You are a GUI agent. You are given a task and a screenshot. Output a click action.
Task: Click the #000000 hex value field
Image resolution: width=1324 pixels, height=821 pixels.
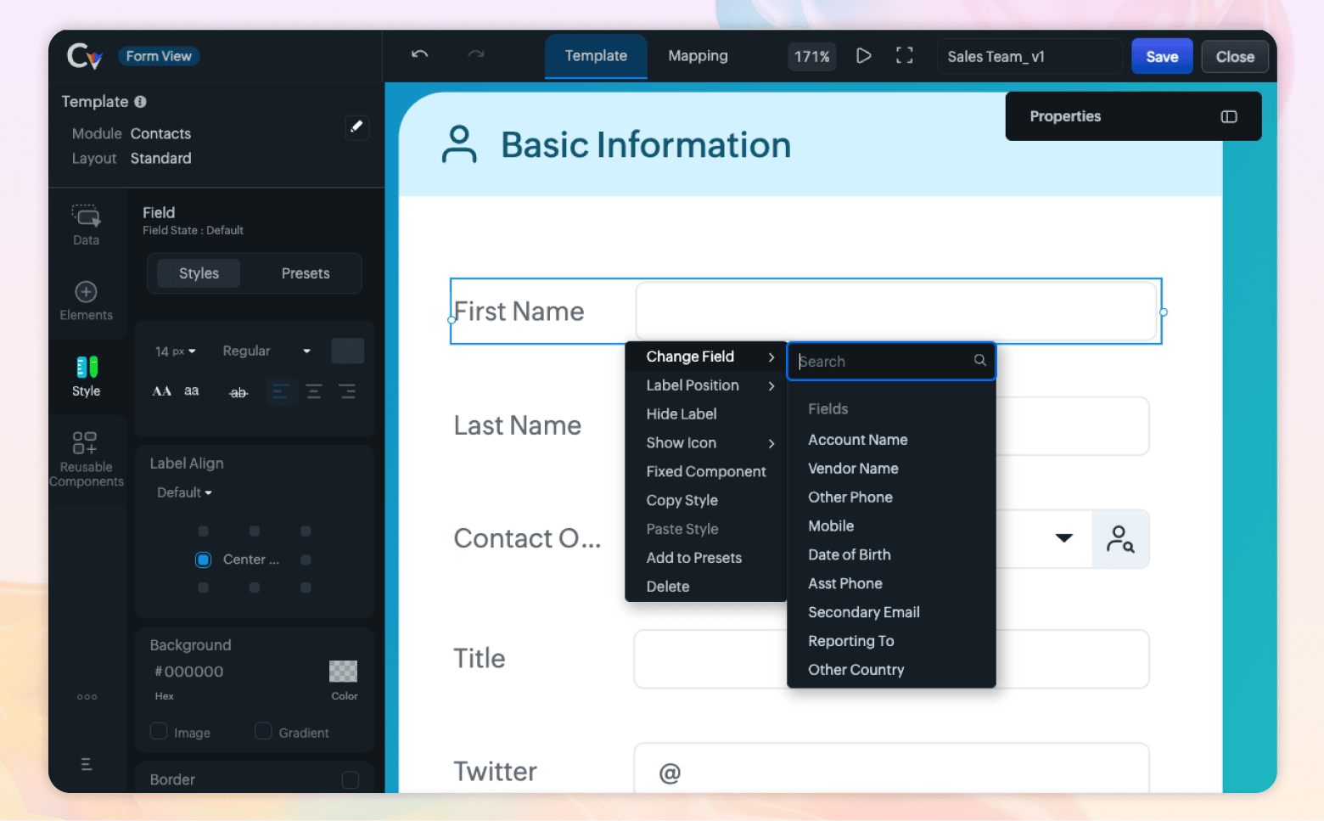(x=189, y=672)
